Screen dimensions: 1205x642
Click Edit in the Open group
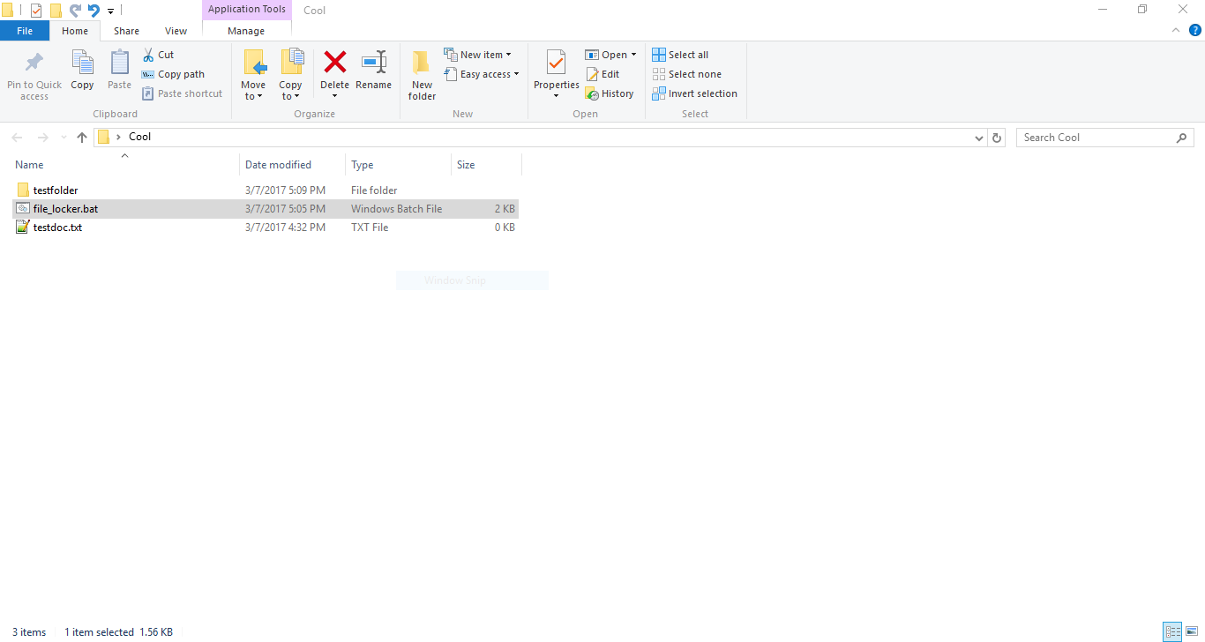click(604, 73)
